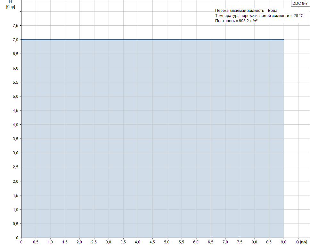Click the liquid temperature 20 °C text
310x245 pixels.
pyautogui.click(x=259, y=16)
